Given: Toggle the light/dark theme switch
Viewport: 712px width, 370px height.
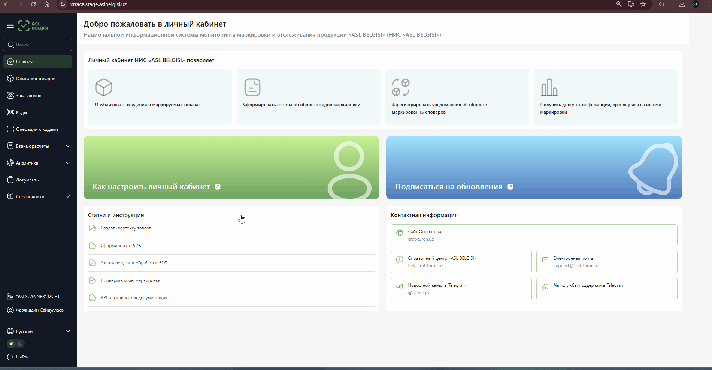Looking at the screenshot, I should coord(16,344).
